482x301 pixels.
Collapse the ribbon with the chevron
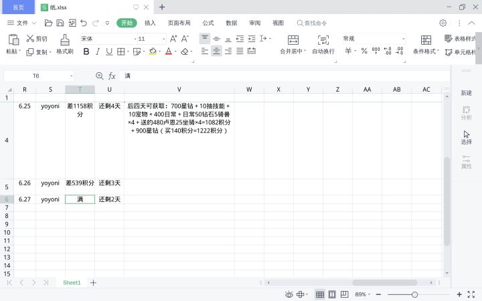[471, 23]
